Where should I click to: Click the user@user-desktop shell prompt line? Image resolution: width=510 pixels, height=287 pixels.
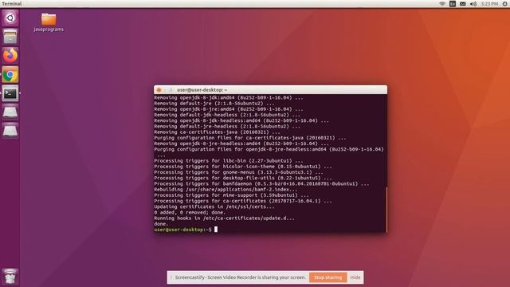pos(186,230)
